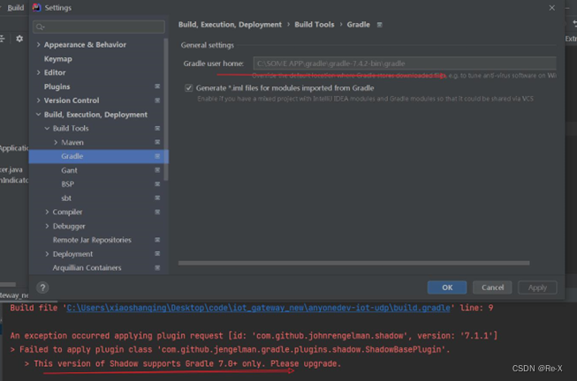Expand Version Control section
The image size is (577, 381).
pos(38,101)
